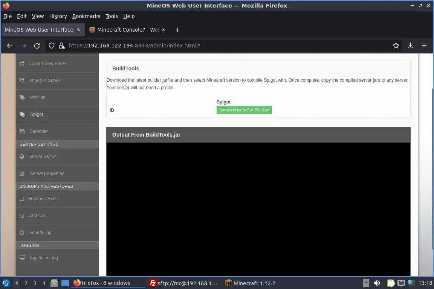Click the ID row label

(x=112, y=110)
